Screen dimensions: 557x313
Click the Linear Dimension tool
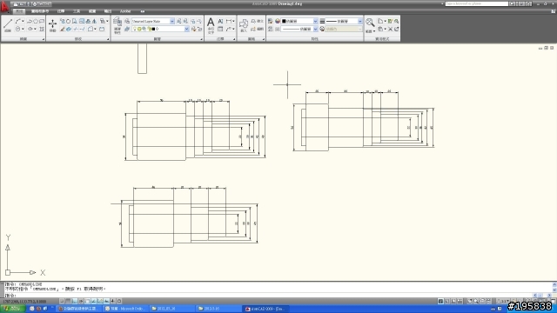coord(228,21)
